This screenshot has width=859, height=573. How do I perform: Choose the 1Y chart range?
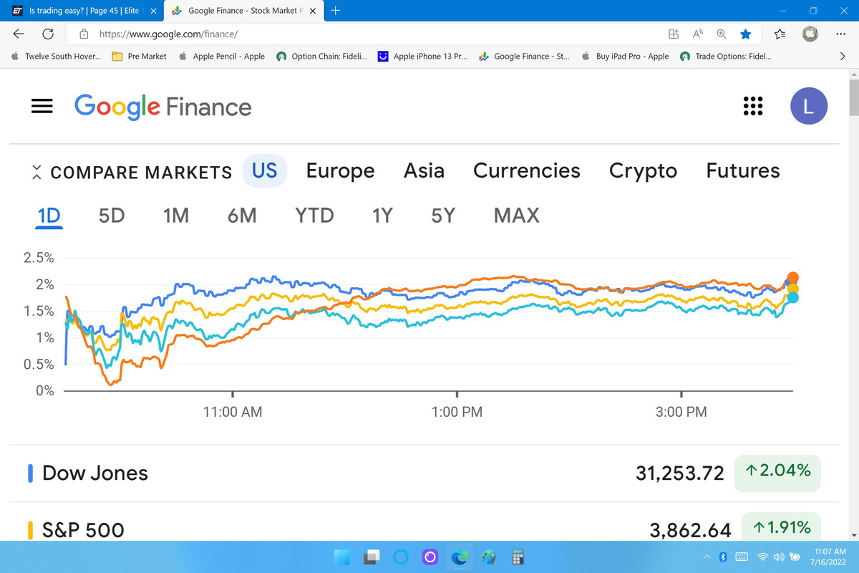click(382, 215)
